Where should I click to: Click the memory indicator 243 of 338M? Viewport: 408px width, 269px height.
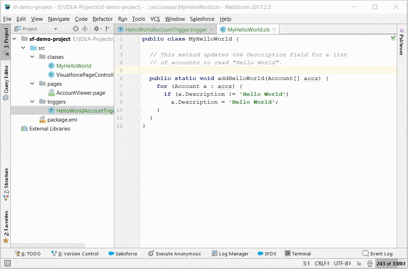390,264
